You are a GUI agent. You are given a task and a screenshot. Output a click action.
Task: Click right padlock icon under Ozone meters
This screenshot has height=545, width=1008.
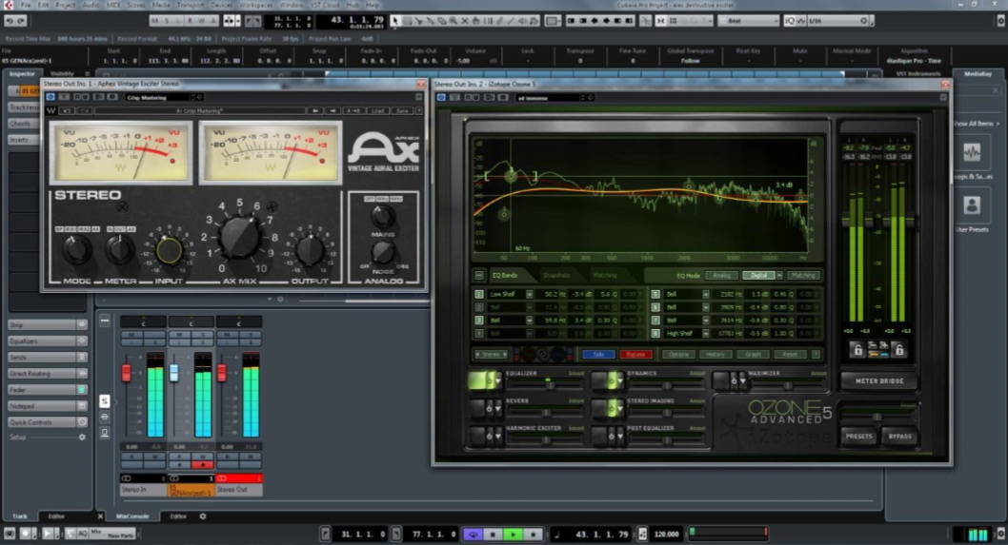(x=899, y=349)
